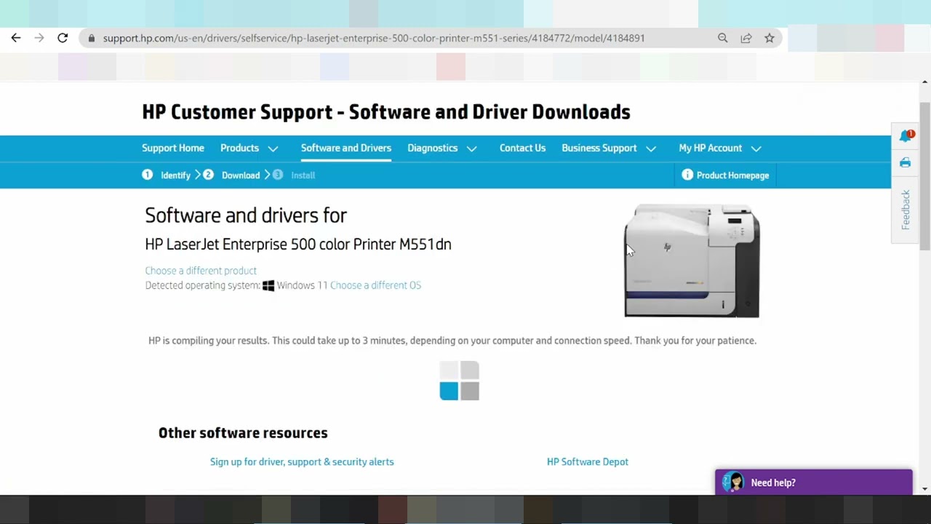This screenshot has height=524, width=931.
Task: Click the "HP is compiling your results" message
Action: click(x=452, y=341)
